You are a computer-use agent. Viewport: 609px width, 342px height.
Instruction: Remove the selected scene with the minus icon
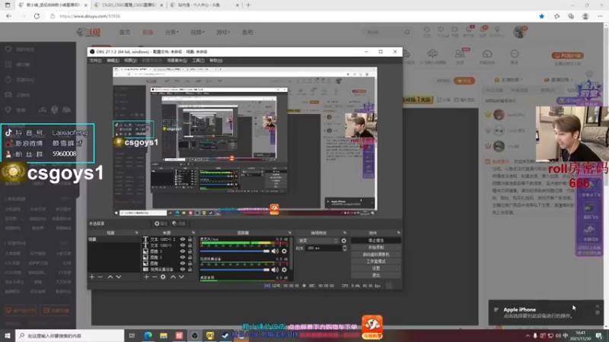pos(100,277)
